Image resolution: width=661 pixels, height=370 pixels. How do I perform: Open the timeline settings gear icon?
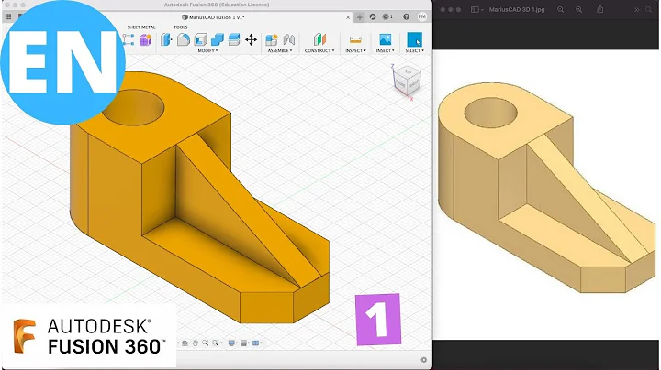423,360
